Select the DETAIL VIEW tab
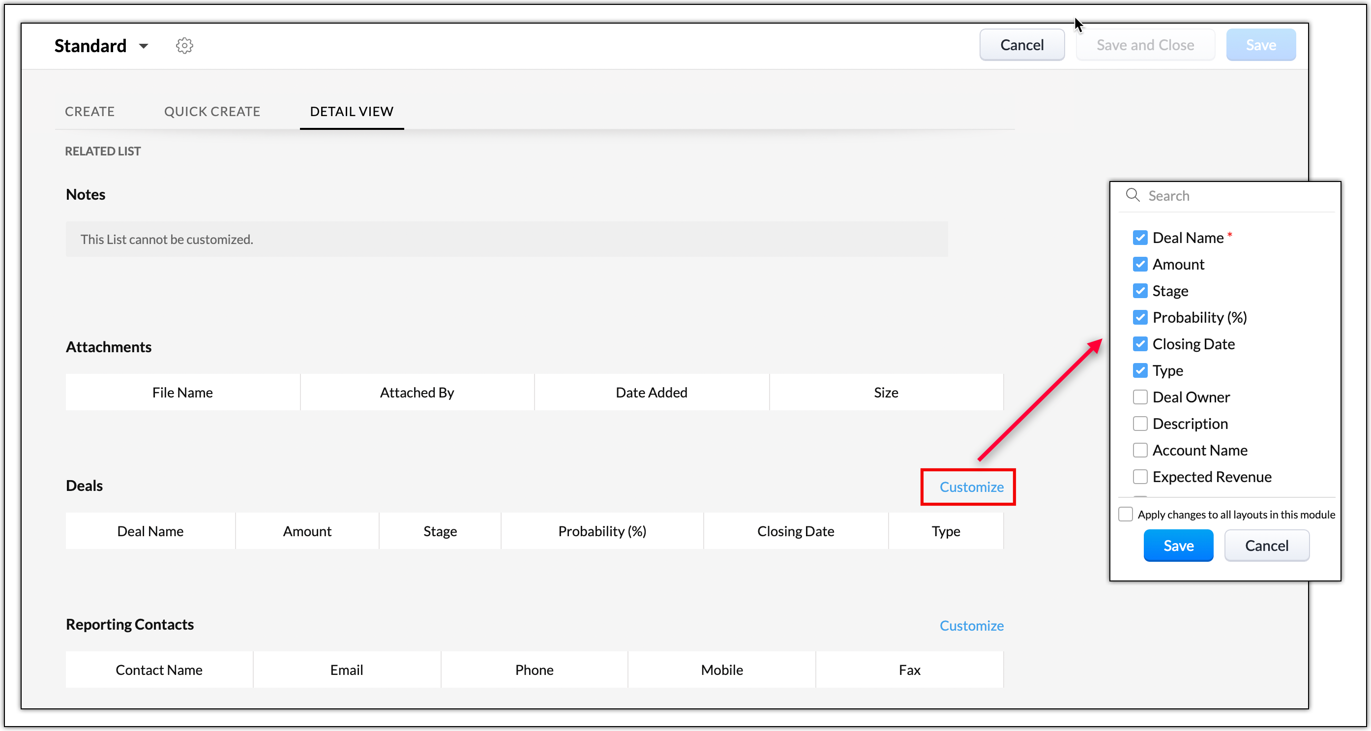Image resolution: width=1371 pixels, height=731 pixels. [351, 112]
